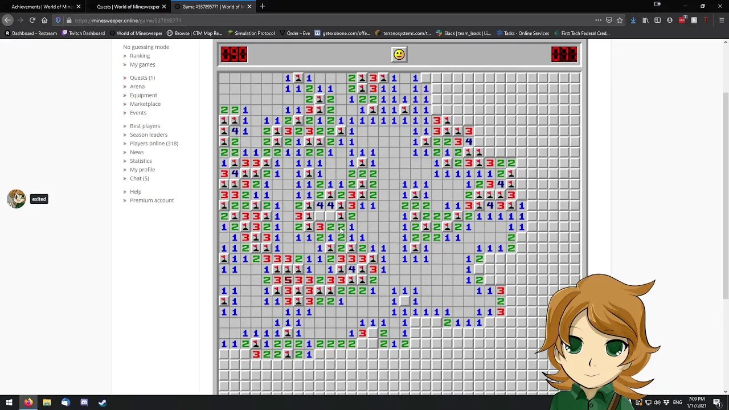
Task: Close the Achievements tab
Action: 78,6
